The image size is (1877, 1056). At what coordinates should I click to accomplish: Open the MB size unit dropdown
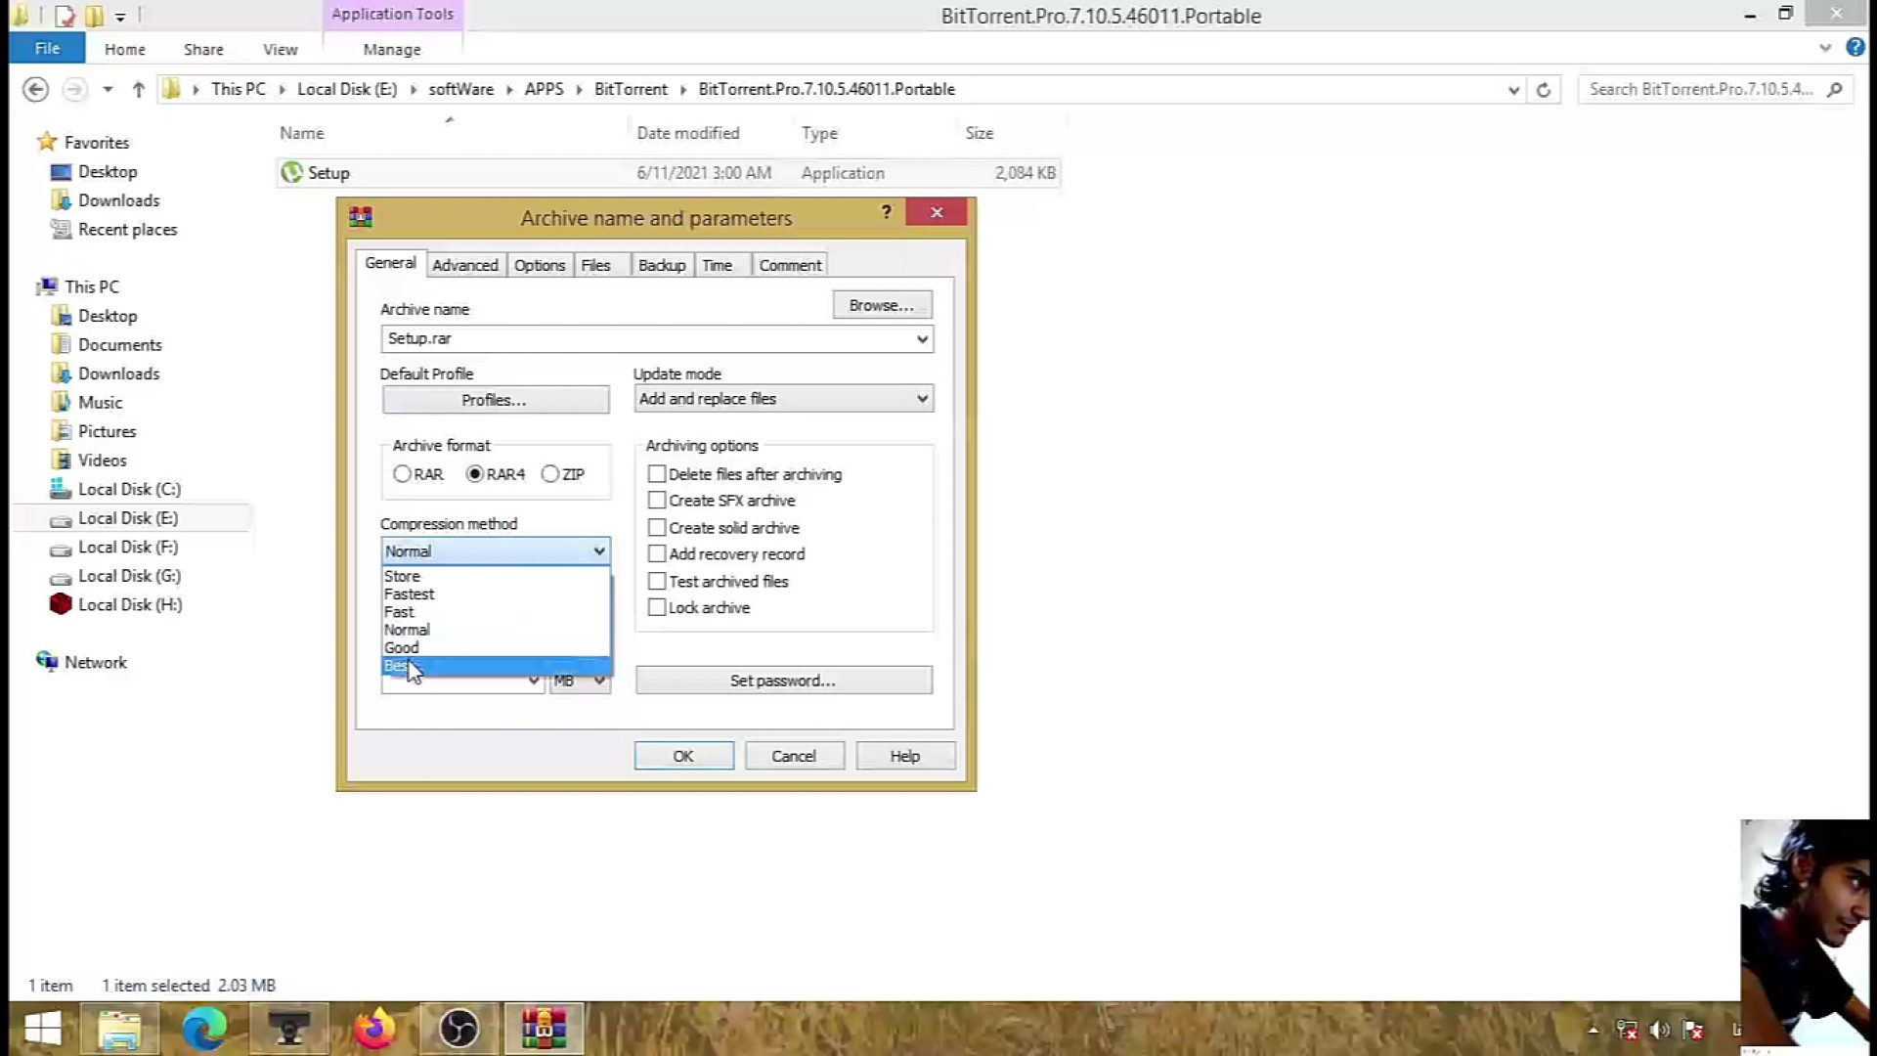580,682
